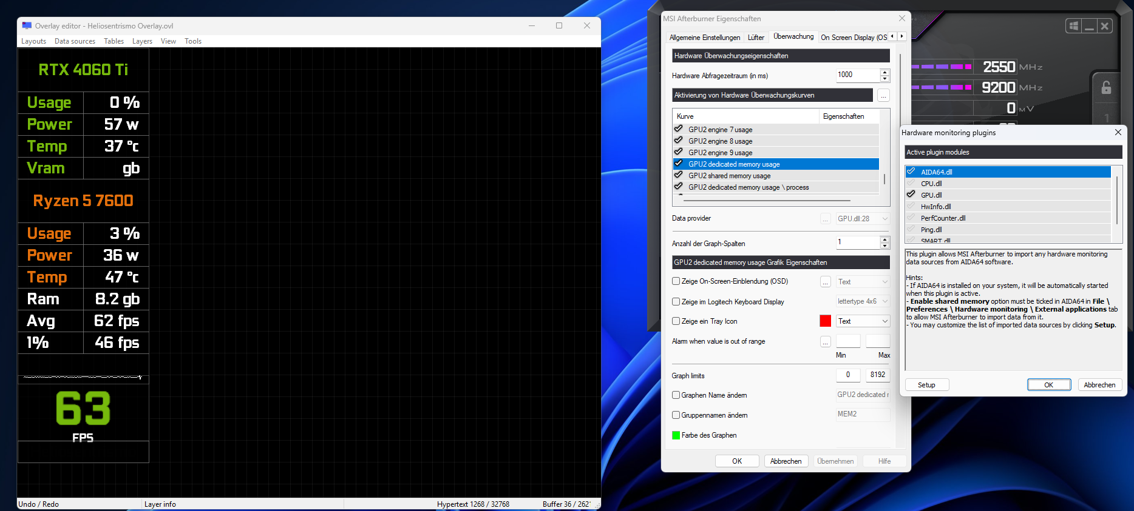Screen dimensions: 1134x511
Task: Pick the red Tray Icon color swatch
Action: [x=826, y=321]
